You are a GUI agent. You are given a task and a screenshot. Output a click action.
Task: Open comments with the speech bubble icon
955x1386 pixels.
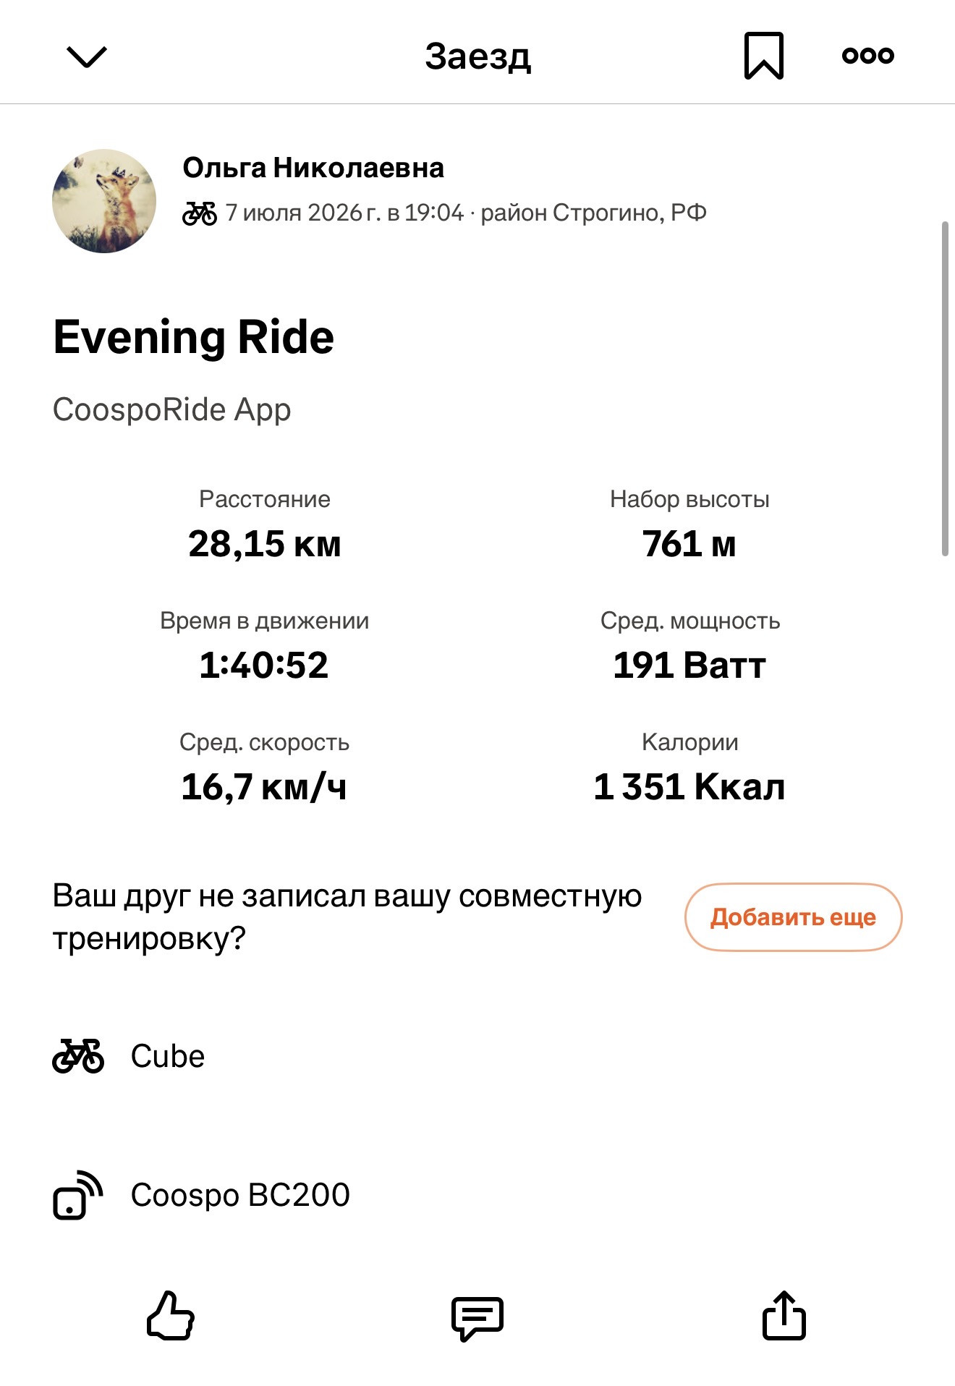pos(477,1318)
